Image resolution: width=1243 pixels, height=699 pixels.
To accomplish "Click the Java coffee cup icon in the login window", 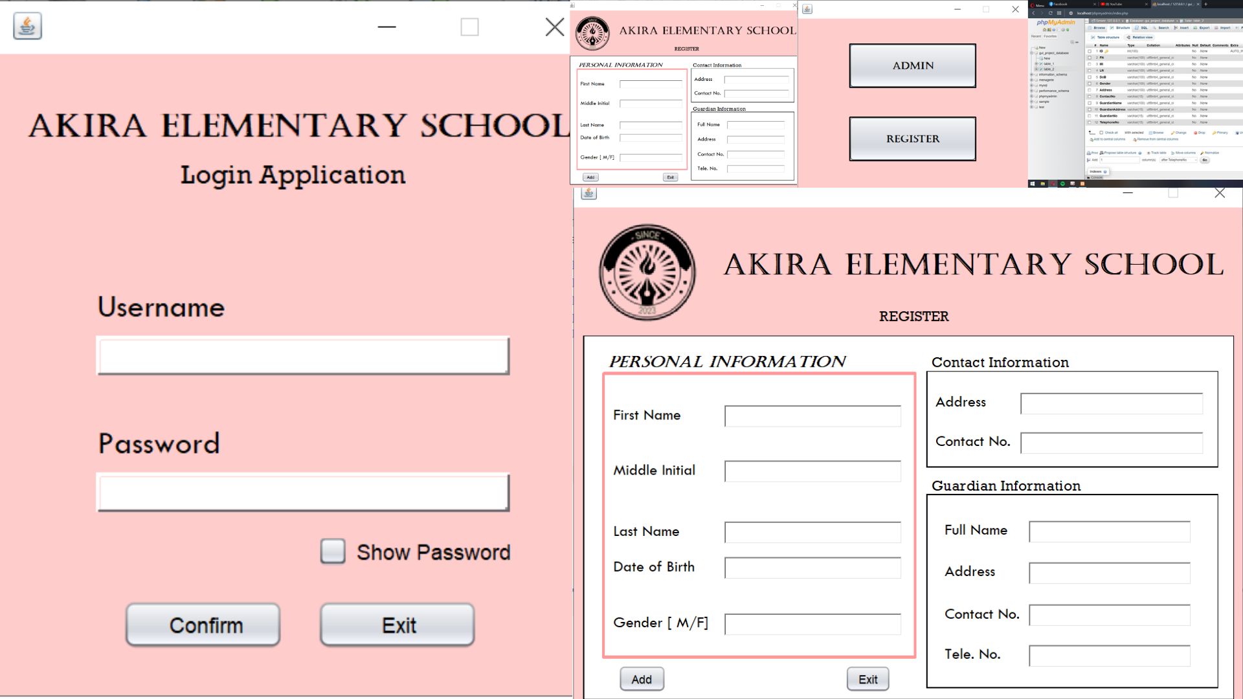I will point(27,27).
